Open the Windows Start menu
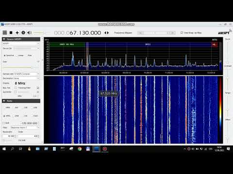 [x=4, y=149]
